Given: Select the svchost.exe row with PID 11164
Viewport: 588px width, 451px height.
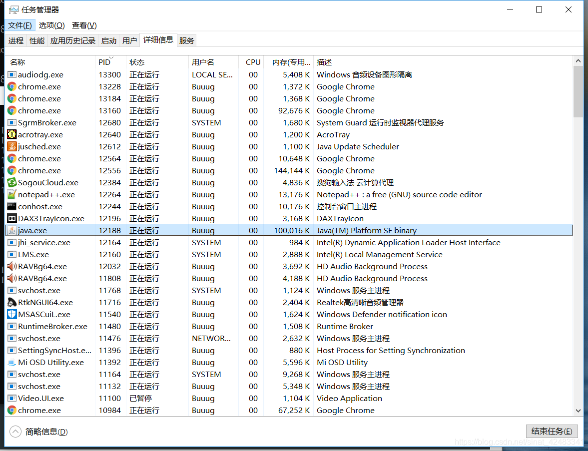Looking at the screenshot, I should 289,375.
